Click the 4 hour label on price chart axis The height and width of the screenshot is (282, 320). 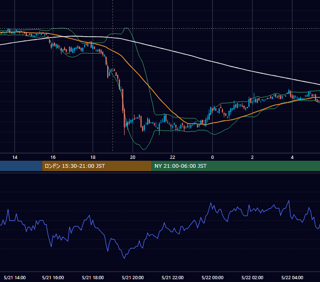[292, 157]
